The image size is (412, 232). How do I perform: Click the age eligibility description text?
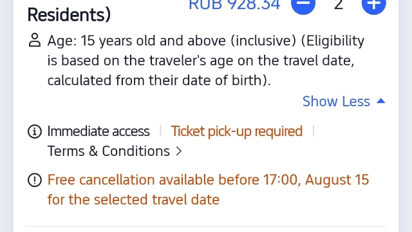click(206, 61)
